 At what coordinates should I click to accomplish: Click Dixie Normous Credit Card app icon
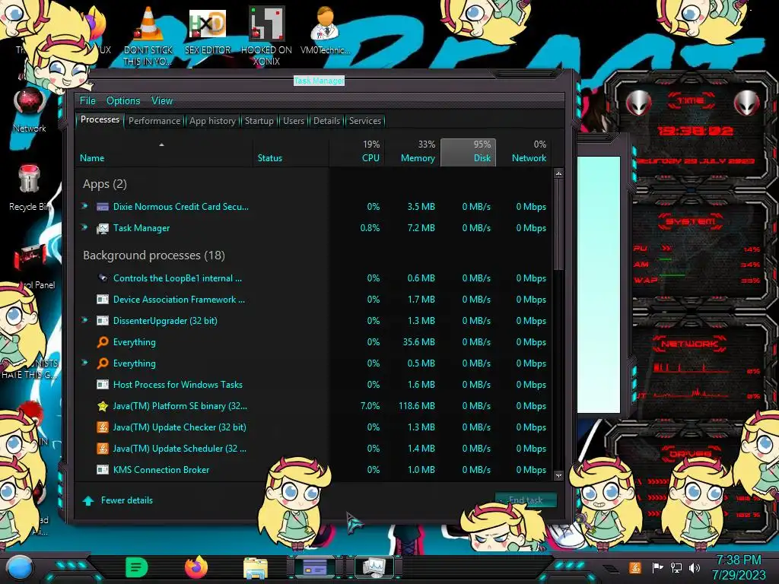coord(103,207)
